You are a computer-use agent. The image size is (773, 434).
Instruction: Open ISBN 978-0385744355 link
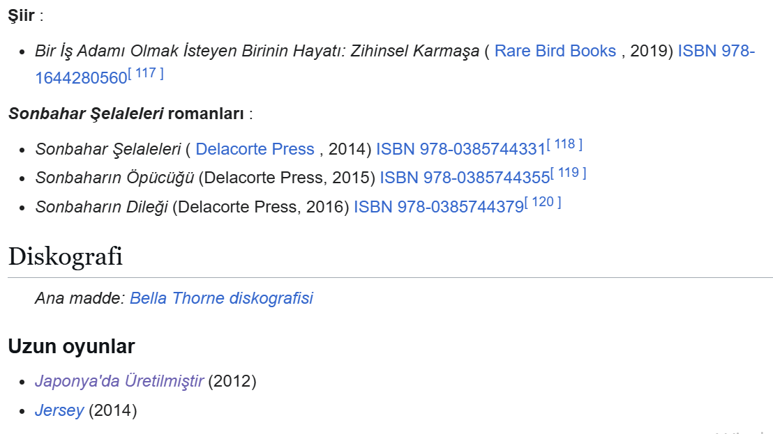(465, 178)
